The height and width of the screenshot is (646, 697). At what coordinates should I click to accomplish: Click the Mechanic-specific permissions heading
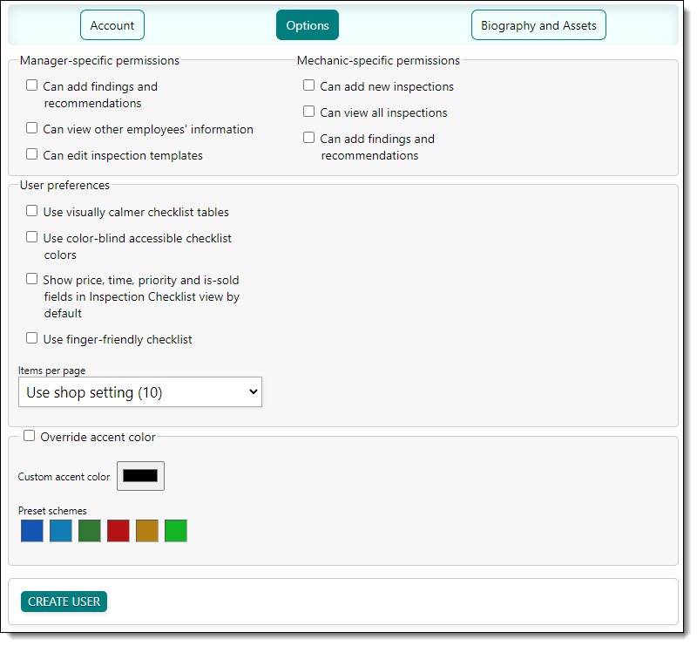[x=378, y=60]
